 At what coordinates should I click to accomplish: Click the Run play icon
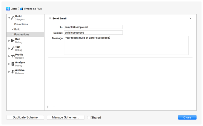tap(13, 41)
